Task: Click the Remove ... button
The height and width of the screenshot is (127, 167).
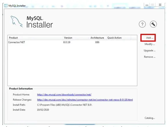Action: pyautogui.click(x=150, y=57)
